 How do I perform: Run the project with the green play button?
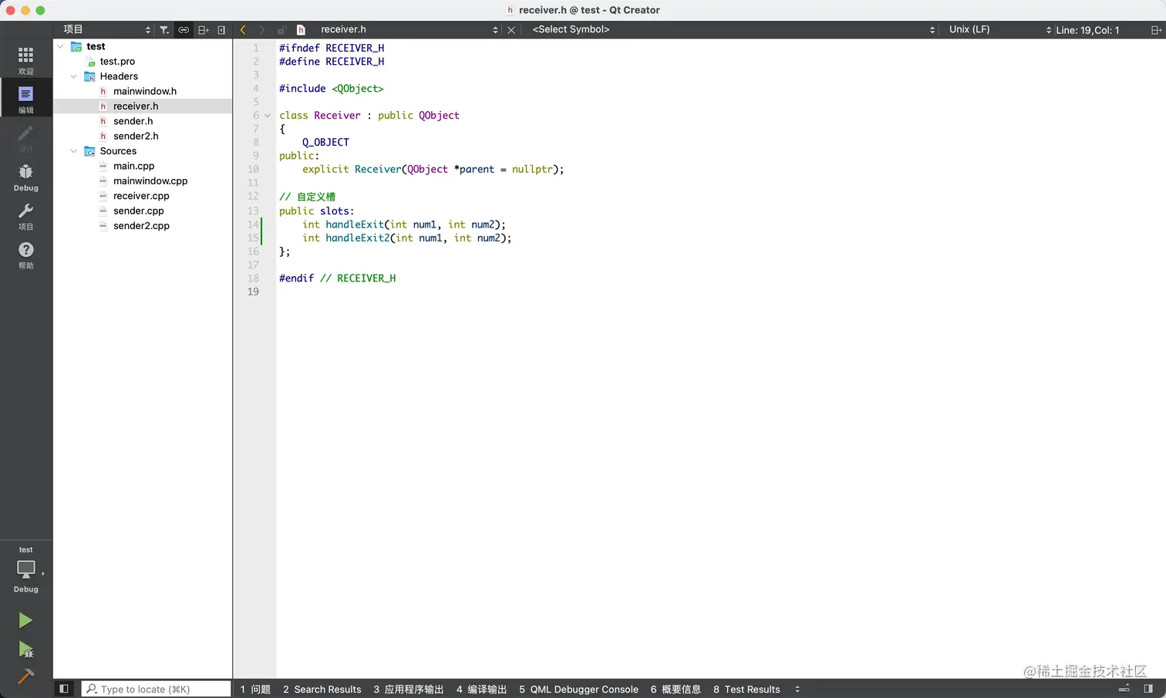[25, 620]
